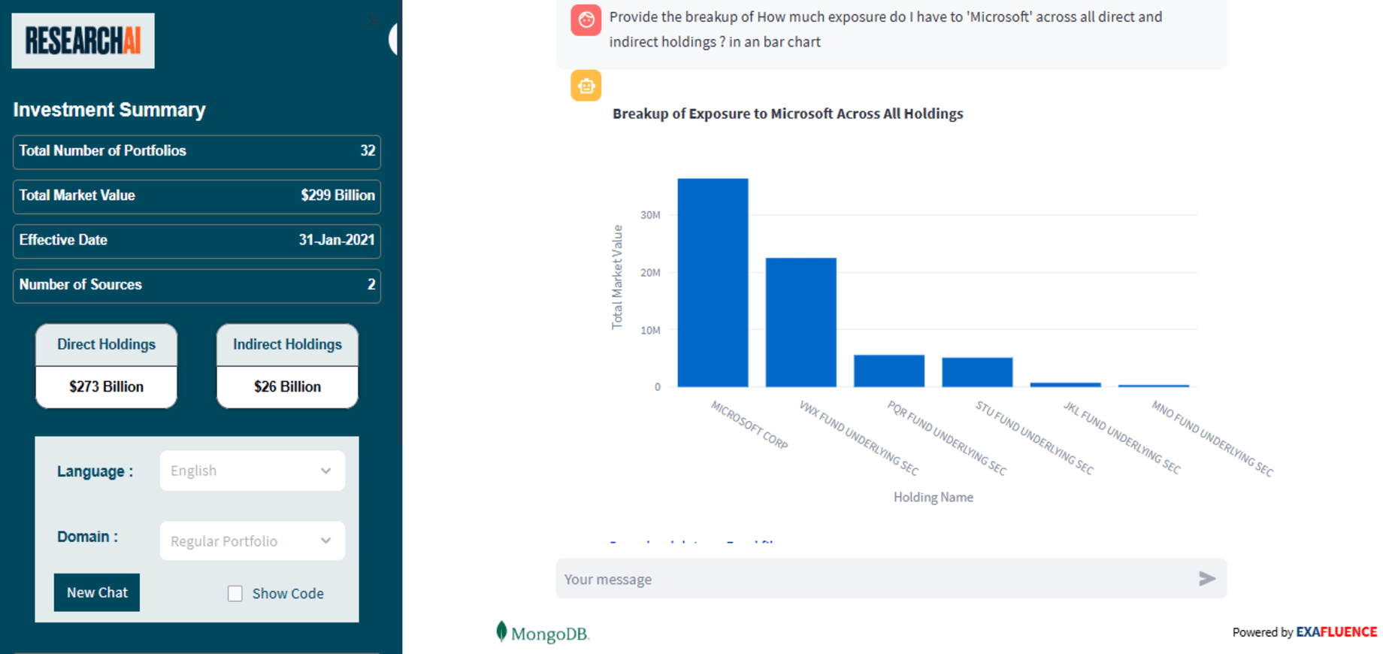Click the Total Market Value axis label
This screenshot has width=1383, height=654.
(x=617, y=277)
